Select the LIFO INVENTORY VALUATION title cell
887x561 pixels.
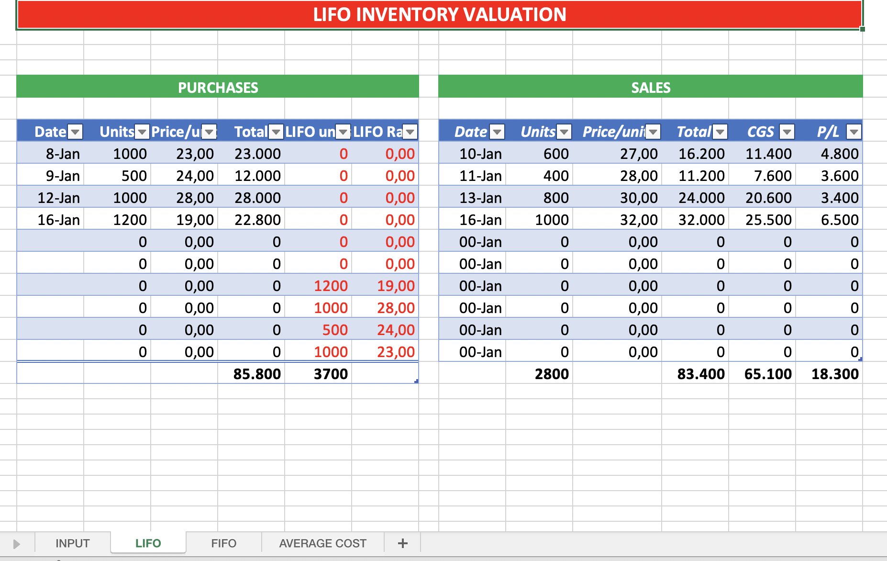click(439, 14)
